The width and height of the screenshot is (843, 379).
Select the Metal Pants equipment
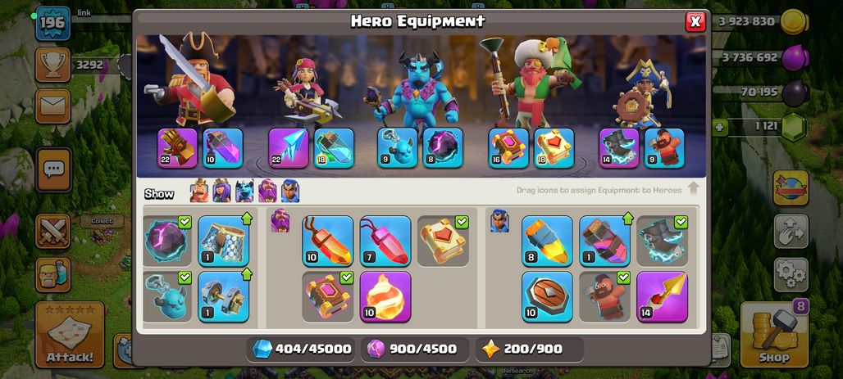(x=223, y=241)
